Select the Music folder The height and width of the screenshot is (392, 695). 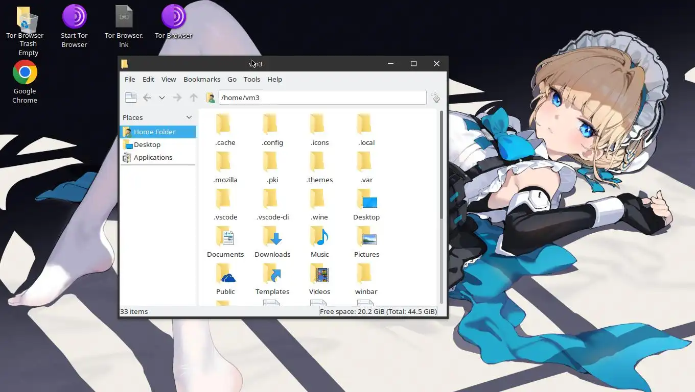(x=319, y=242)
